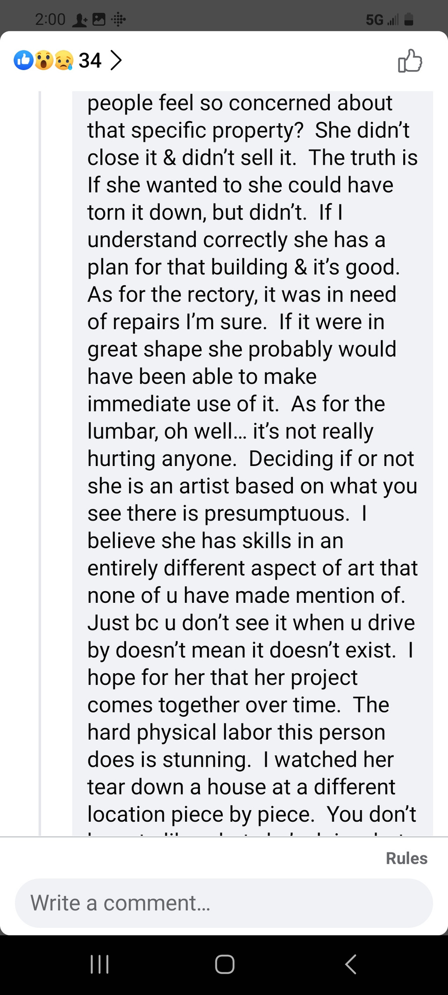Open the group Rules link
Viewport: 448px width, 995px height.
[x=406, y=858]
